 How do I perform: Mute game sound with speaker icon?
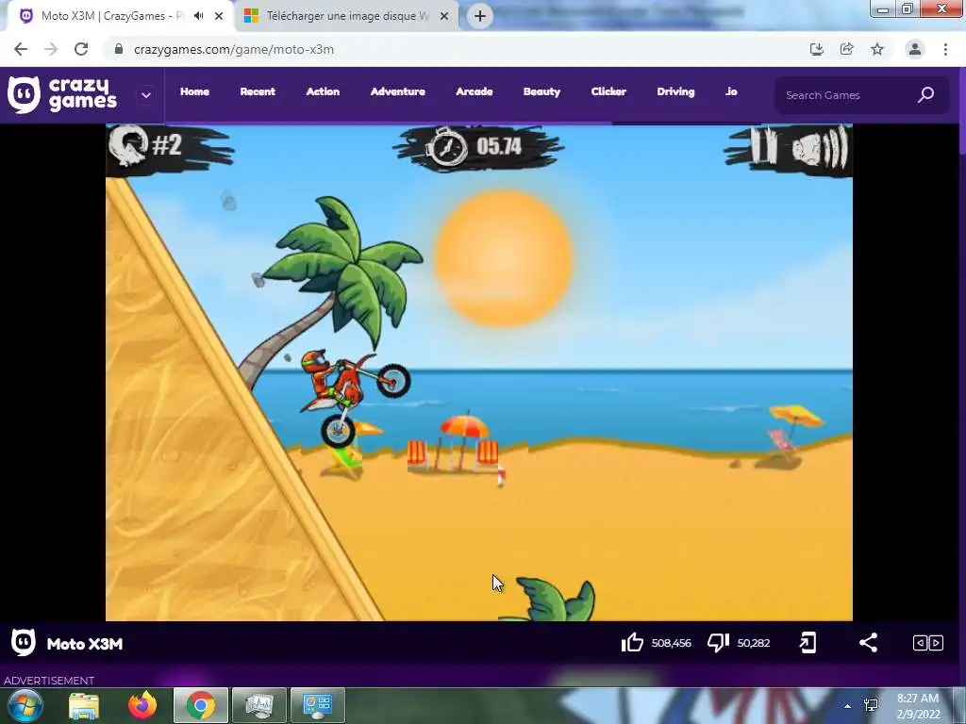coord(820,147)
